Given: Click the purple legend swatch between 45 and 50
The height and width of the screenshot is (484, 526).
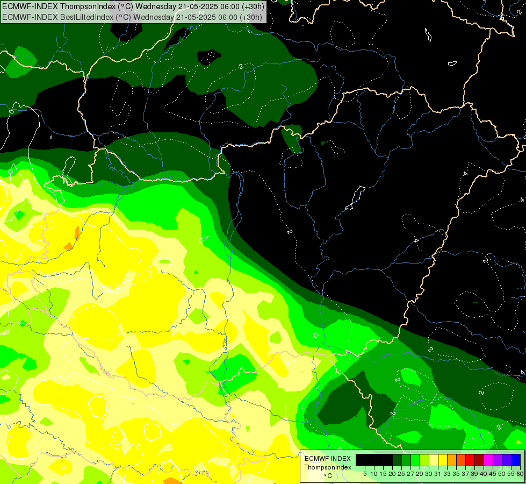Looking at the screenshot, I should (498, 460).
